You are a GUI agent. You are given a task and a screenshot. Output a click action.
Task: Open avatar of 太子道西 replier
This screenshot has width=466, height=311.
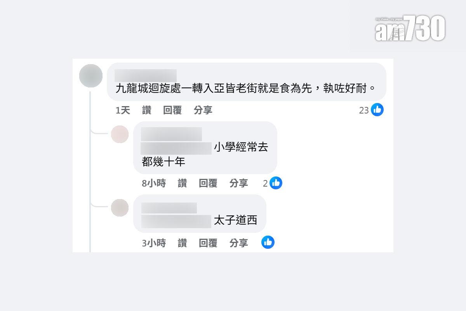pyautogui.click(x=120, y=208)
